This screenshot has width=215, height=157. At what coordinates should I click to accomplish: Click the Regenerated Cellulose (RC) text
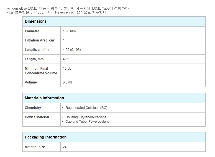click(86, 108)
